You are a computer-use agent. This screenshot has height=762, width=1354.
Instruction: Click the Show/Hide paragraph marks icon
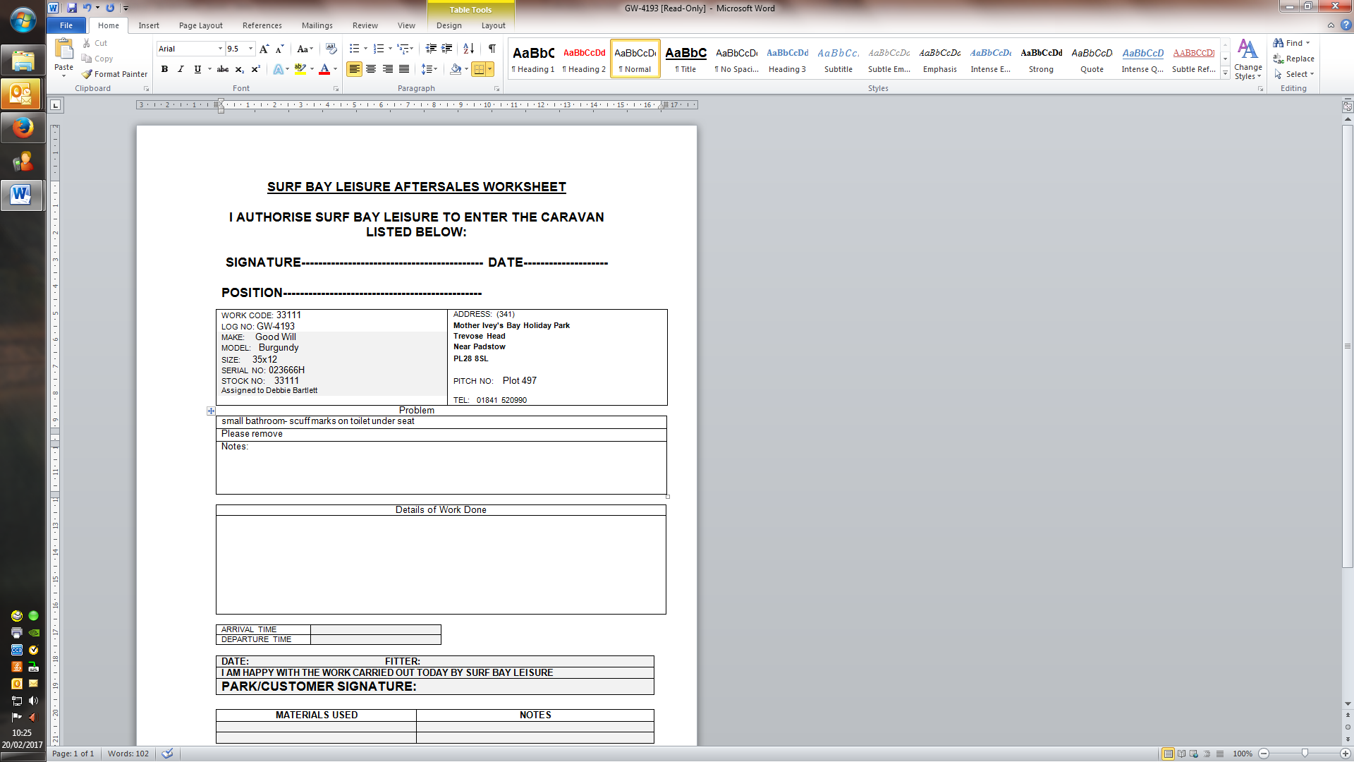(492, 49)
